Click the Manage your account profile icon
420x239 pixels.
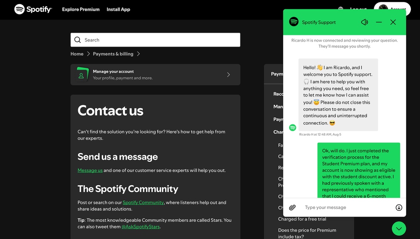tap(81, 75)
